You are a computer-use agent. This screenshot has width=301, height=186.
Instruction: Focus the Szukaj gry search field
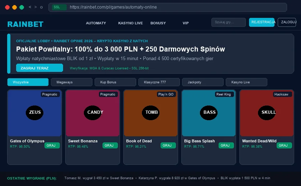(x=229, y=22)
